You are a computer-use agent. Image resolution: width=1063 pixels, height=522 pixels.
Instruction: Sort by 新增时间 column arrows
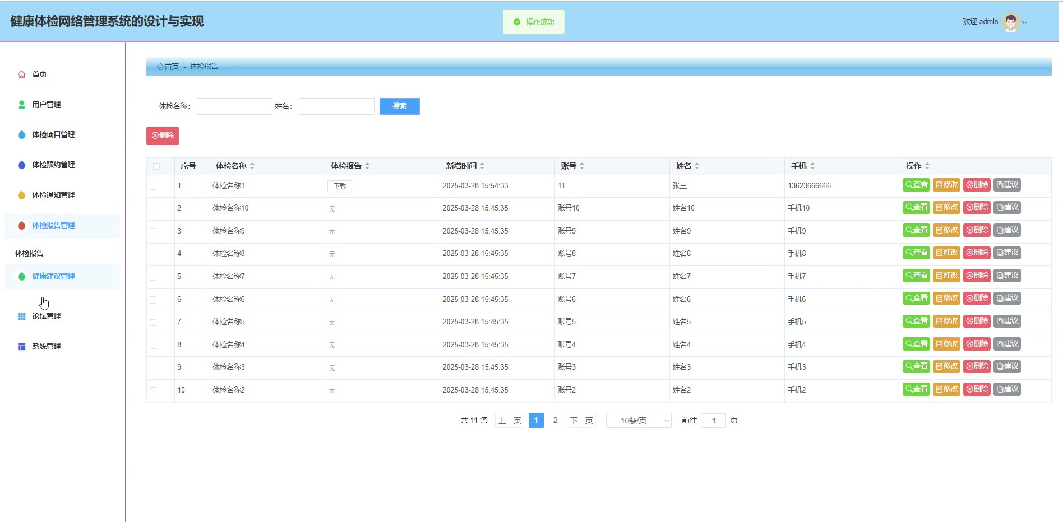point(482,166)
